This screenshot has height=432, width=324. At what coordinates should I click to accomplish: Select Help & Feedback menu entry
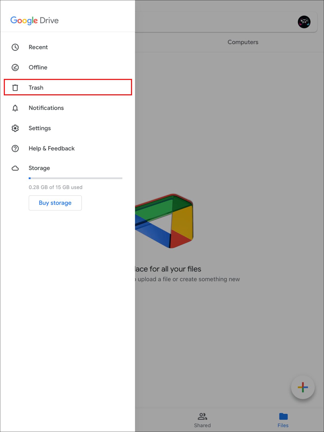(x=52, y=148)
